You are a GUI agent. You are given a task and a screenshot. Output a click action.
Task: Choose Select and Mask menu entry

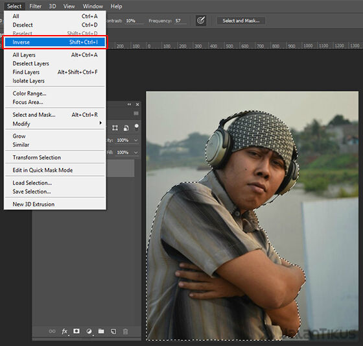55,115
